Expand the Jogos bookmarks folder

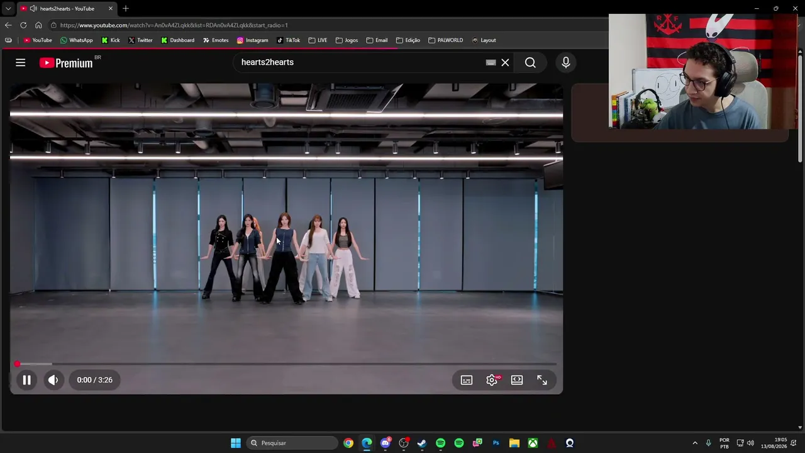coord(347,40)
